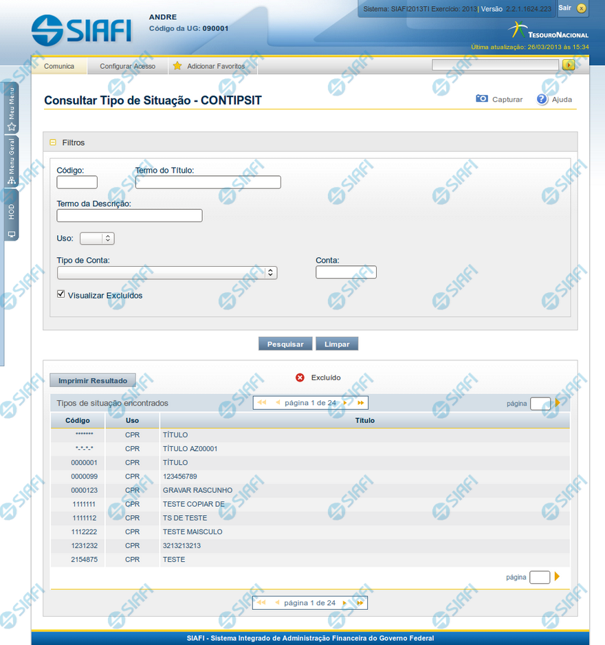Open the Tipo de Conta dropdown

pyautogui.click(x=166, y=273)
